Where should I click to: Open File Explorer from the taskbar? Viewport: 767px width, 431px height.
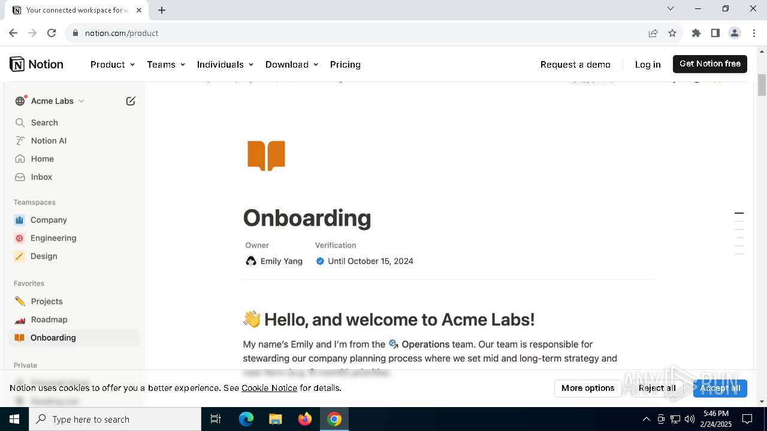click(276, 419)
